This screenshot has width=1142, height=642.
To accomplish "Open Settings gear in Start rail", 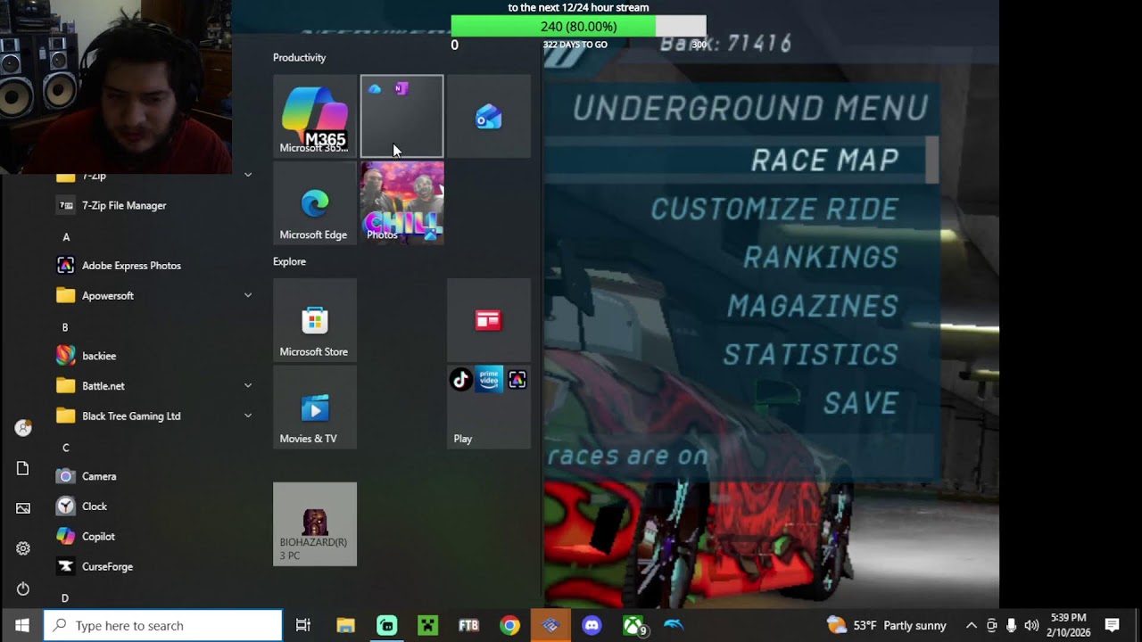I will 23,548.
